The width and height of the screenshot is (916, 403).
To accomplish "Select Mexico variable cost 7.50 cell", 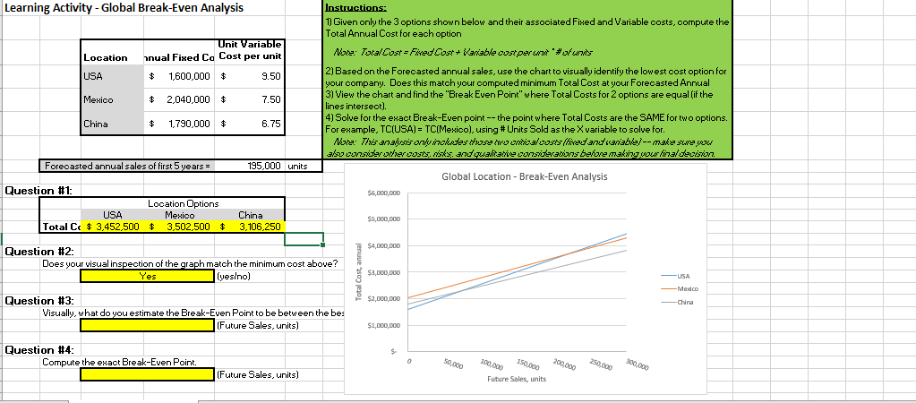I will pos(252,100).
